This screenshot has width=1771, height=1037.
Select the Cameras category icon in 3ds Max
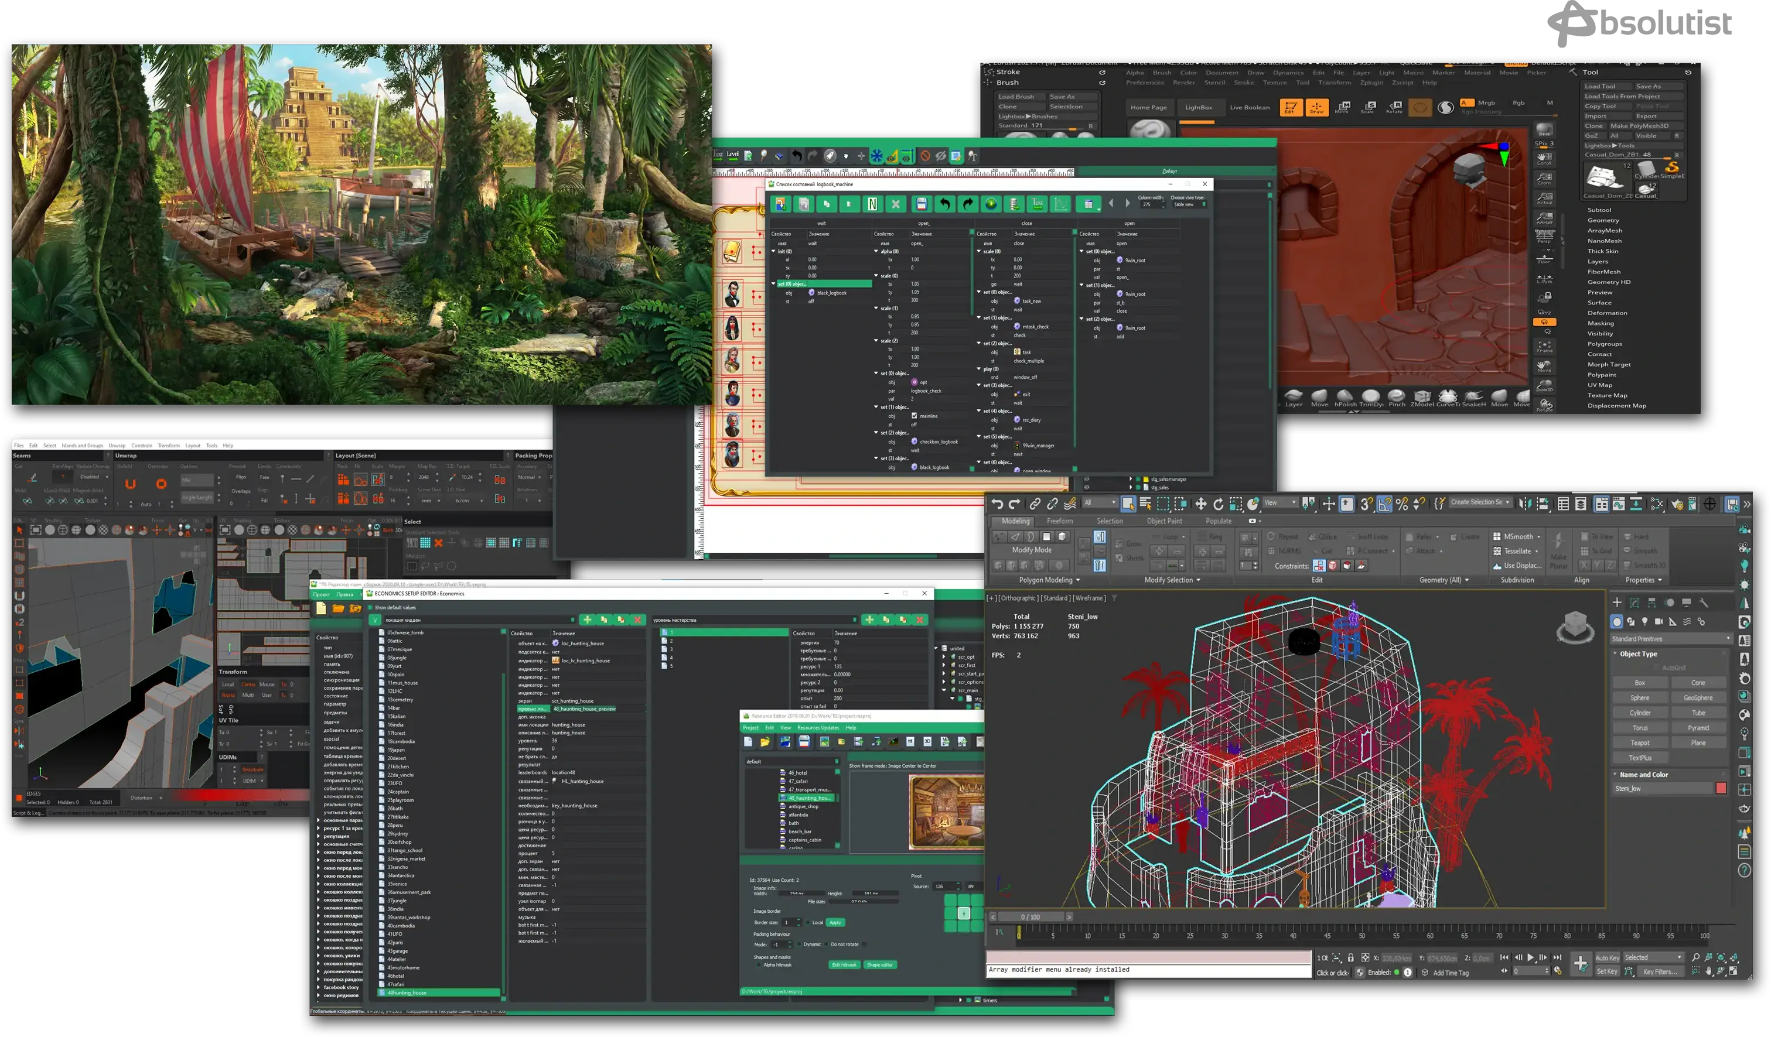coord(1659,621)
